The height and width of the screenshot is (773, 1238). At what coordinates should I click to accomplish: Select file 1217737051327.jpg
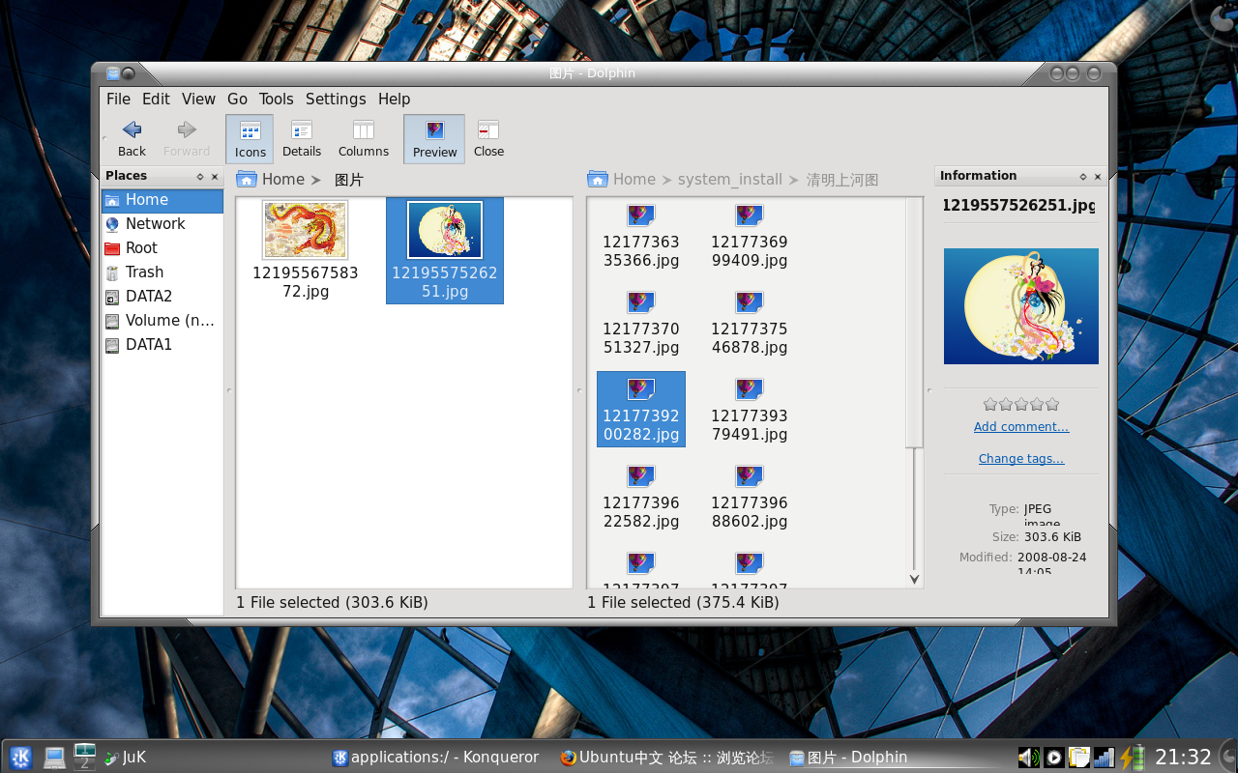point(641,324)
